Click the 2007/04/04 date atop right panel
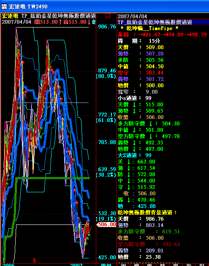This screenshot has height=266, width=209. tap(132, 17)
